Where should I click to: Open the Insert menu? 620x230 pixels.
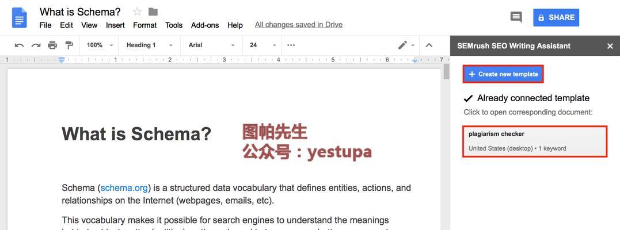115,25
